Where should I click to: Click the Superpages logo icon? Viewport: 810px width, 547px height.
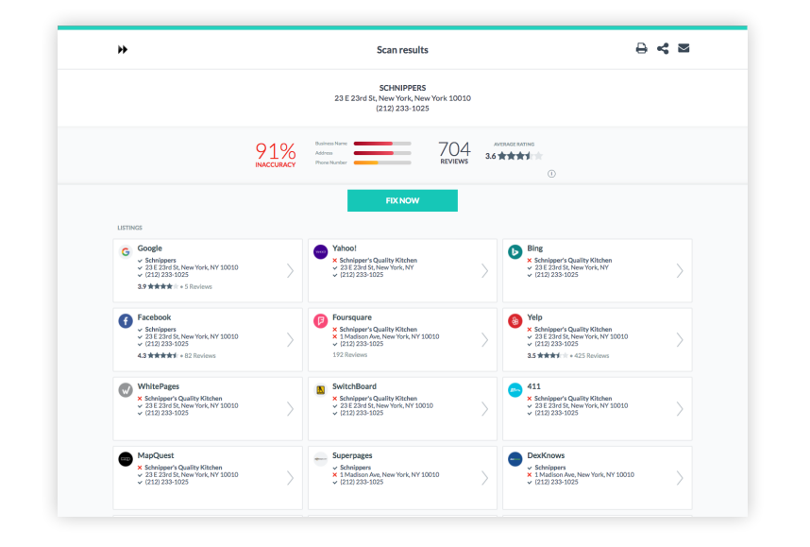pos(320,458)
